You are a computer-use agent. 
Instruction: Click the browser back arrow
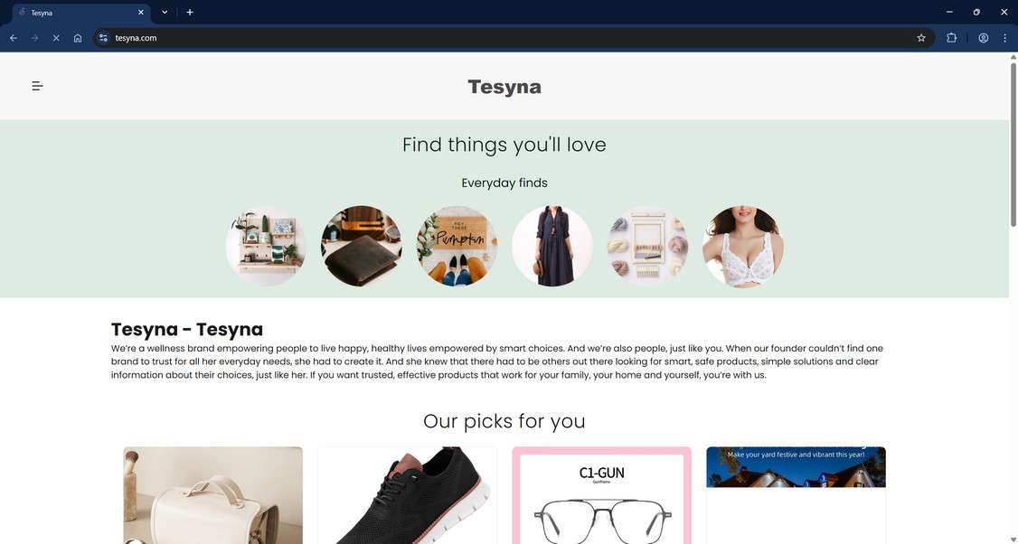click(x=14, y=38)
